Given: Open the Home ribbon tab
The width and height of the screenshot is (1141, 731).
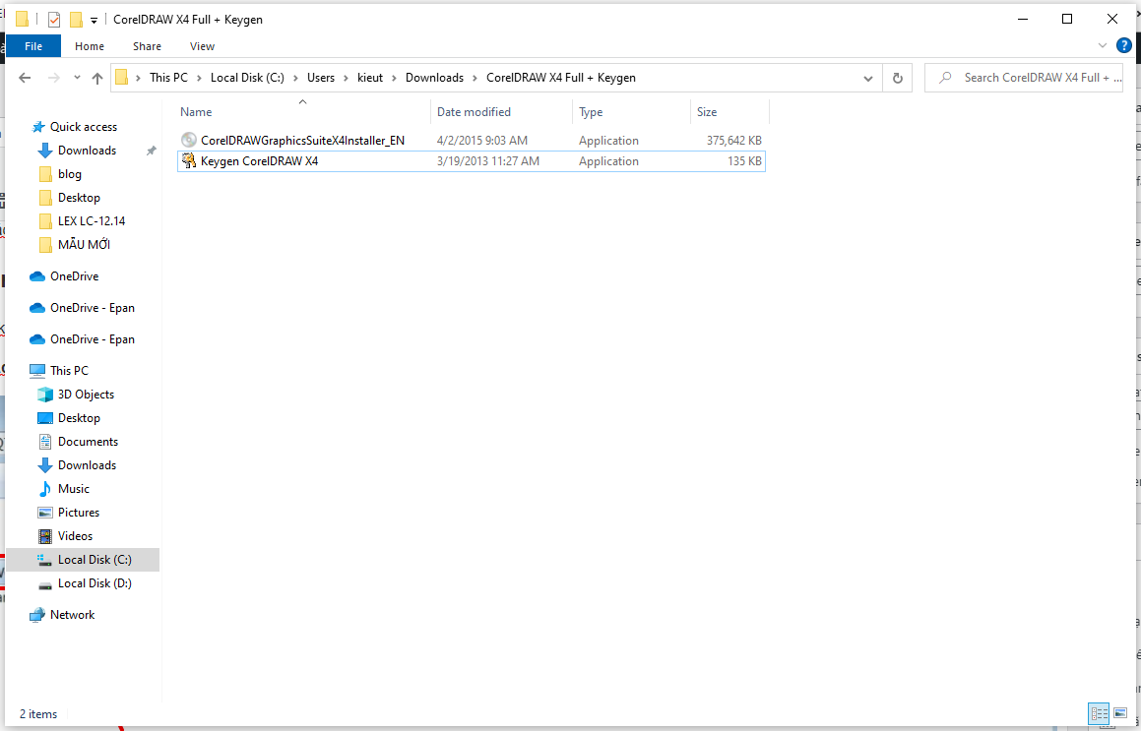Looking at the screenshot, I should tap(90, 46).
